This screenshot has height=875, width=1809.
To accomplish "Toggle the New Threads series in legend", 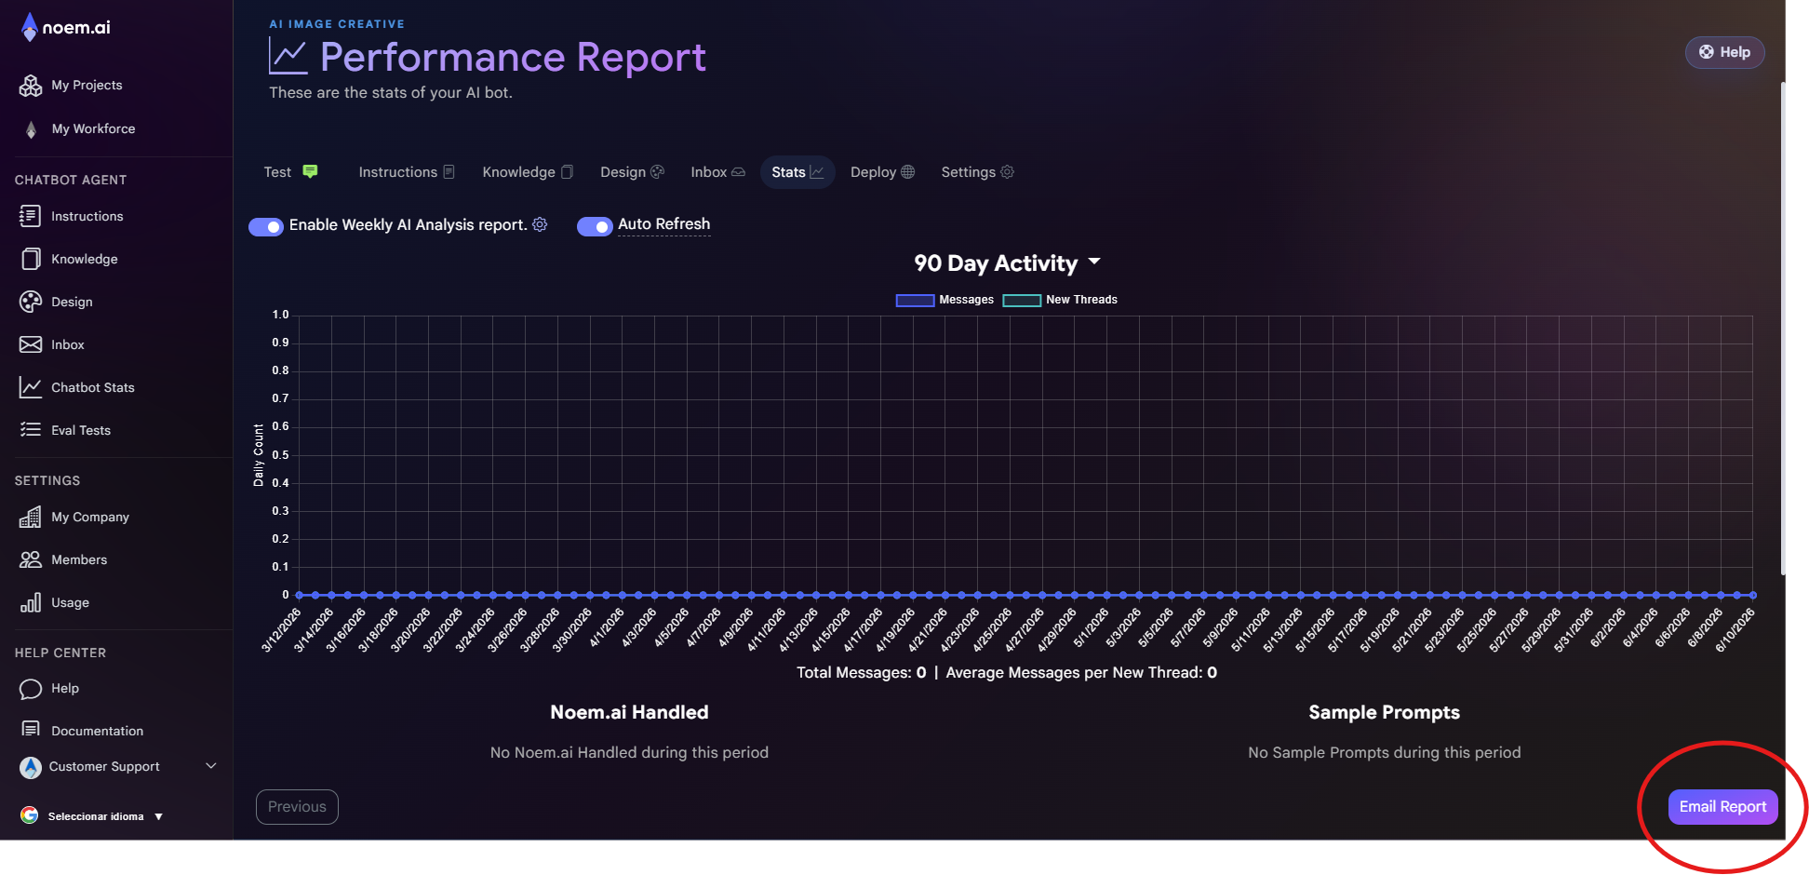I will tap(1060, 300).
